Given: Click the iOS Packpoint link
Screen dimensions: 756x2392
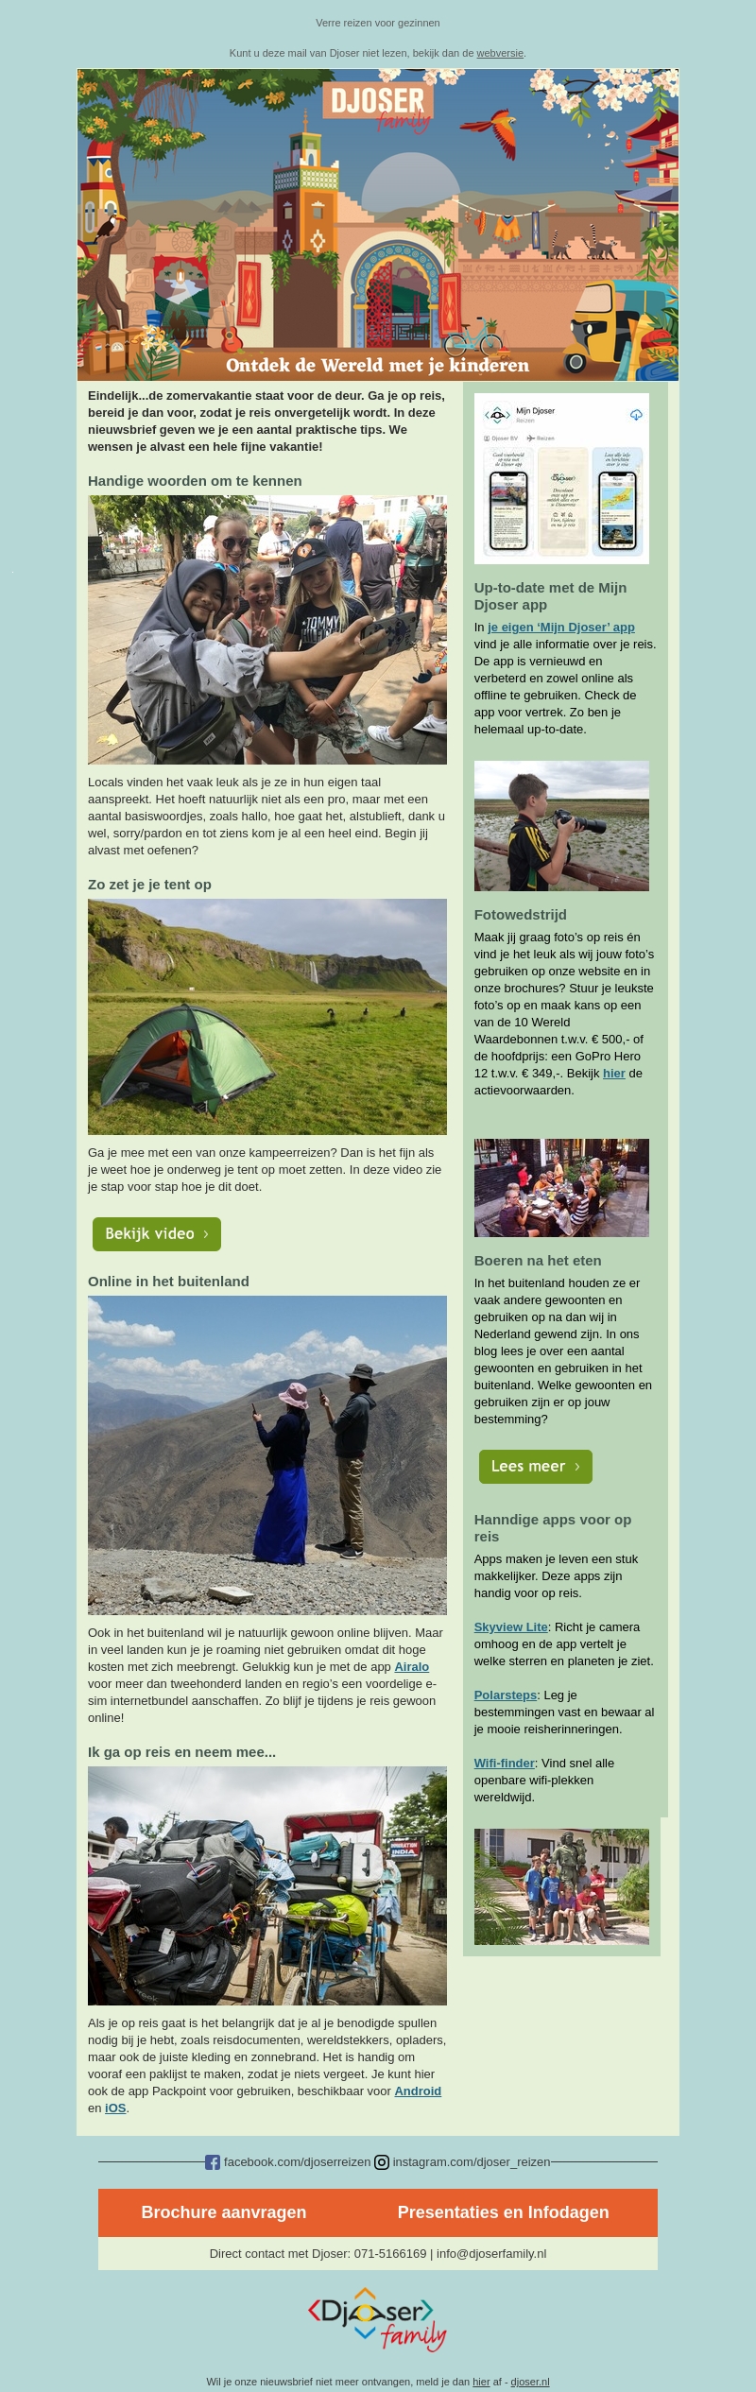Looking at the screenshot, I should tap(115, 2108).
